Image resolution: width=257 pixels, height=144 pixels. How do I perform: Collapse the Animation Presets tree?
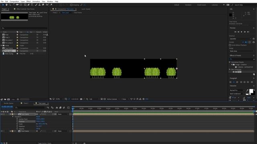(x=229, y=62)
